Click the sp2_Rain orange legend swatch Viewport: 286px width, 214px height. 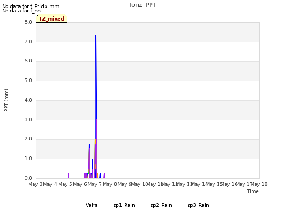[144, 206]
